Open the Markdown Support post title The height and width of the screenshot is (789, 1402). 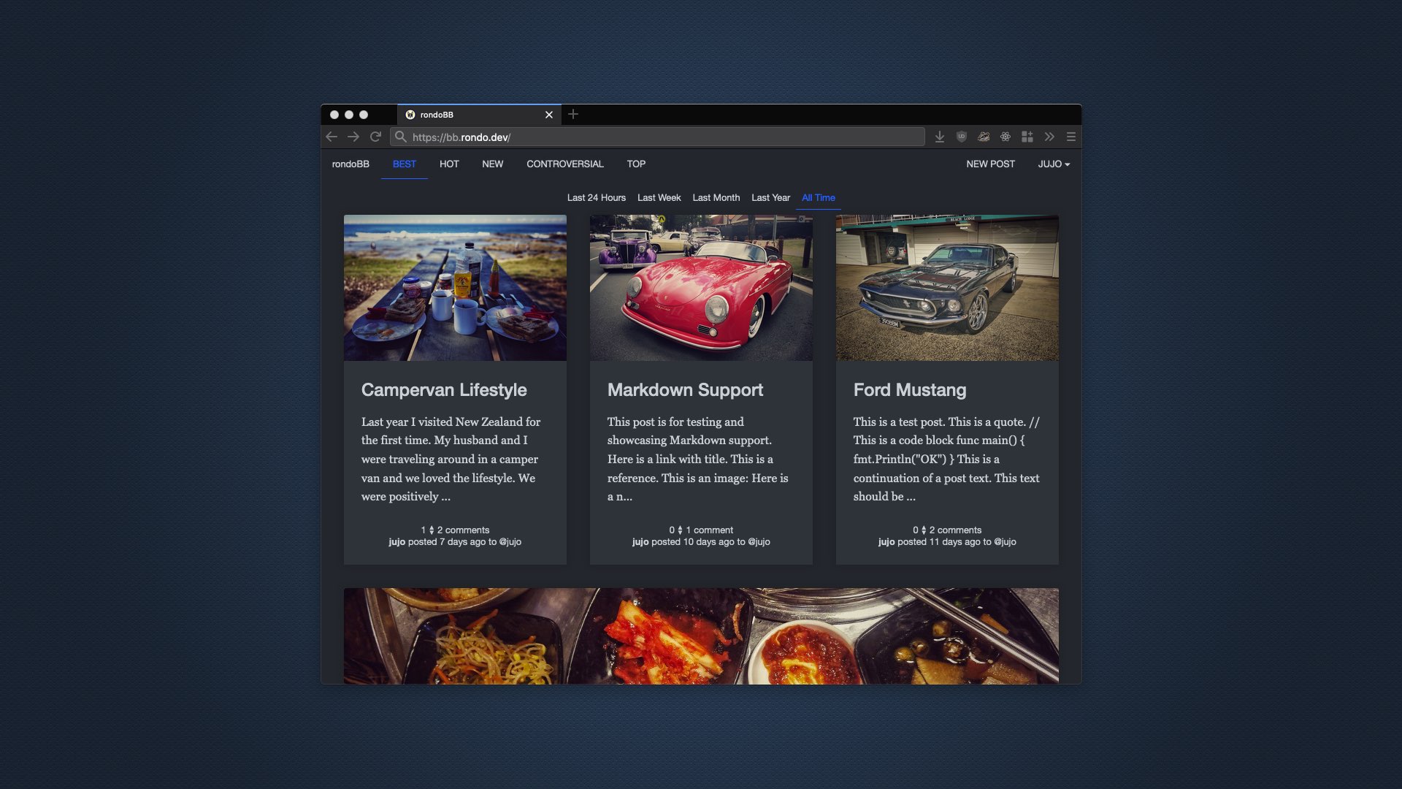pyautogui.click(x=685, y=389)
